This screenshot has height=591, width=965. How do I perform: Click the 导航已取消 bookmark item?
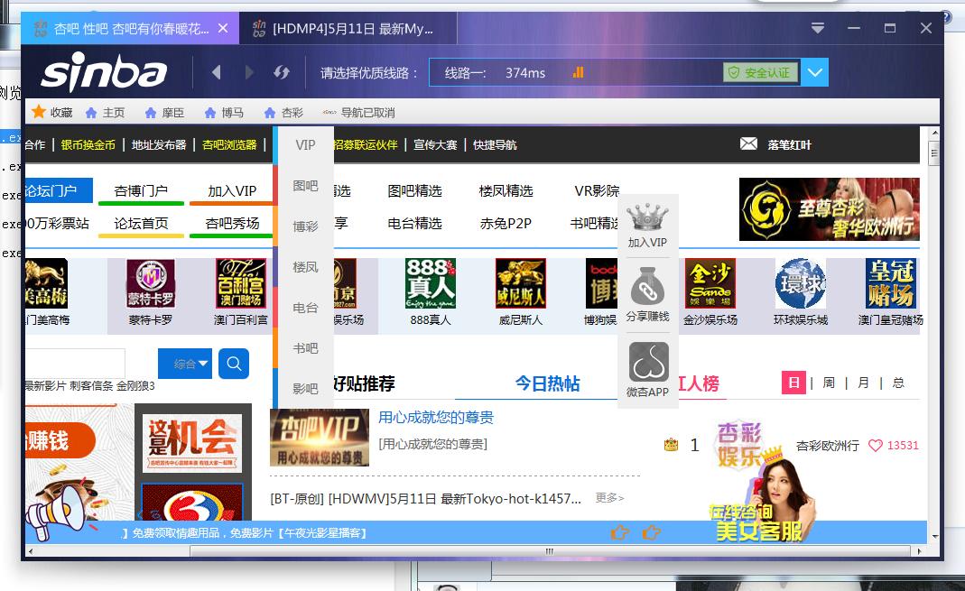[x=359, y=113]
